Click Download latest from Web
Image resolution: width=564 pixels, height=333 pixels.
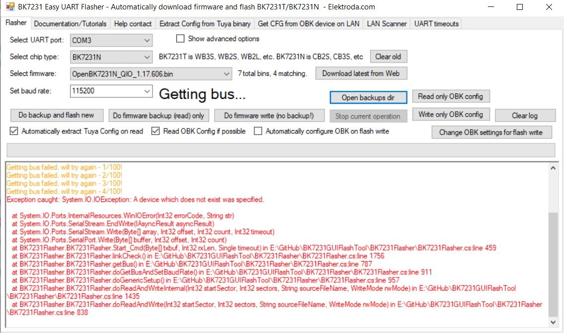[x=361, y=73]
